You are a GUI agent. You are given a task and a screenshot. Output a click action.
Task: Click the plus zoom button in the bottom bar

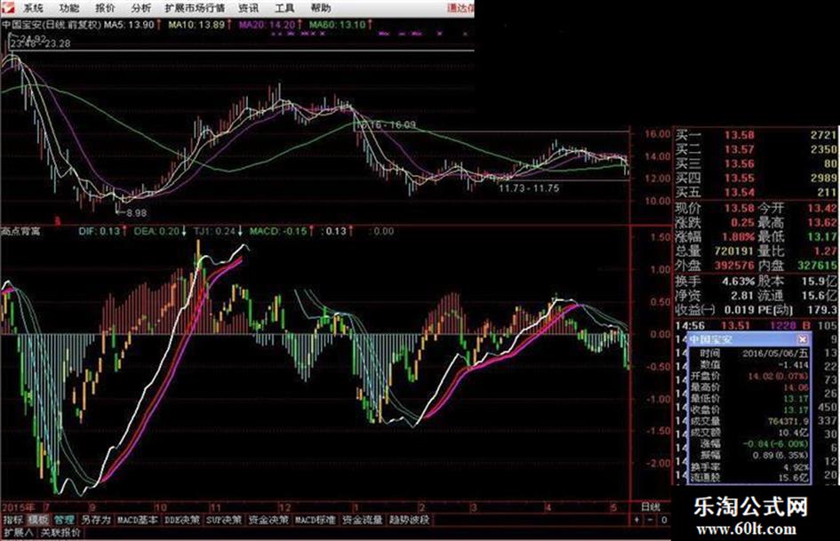(636, 520)
